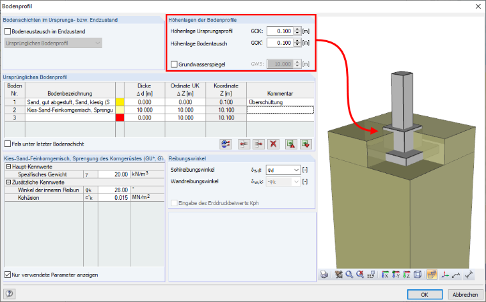This screenshot has height=302, width=486.
Task: Decrease Höhenlage Bodentausch GOK' value
Action: 297,45
